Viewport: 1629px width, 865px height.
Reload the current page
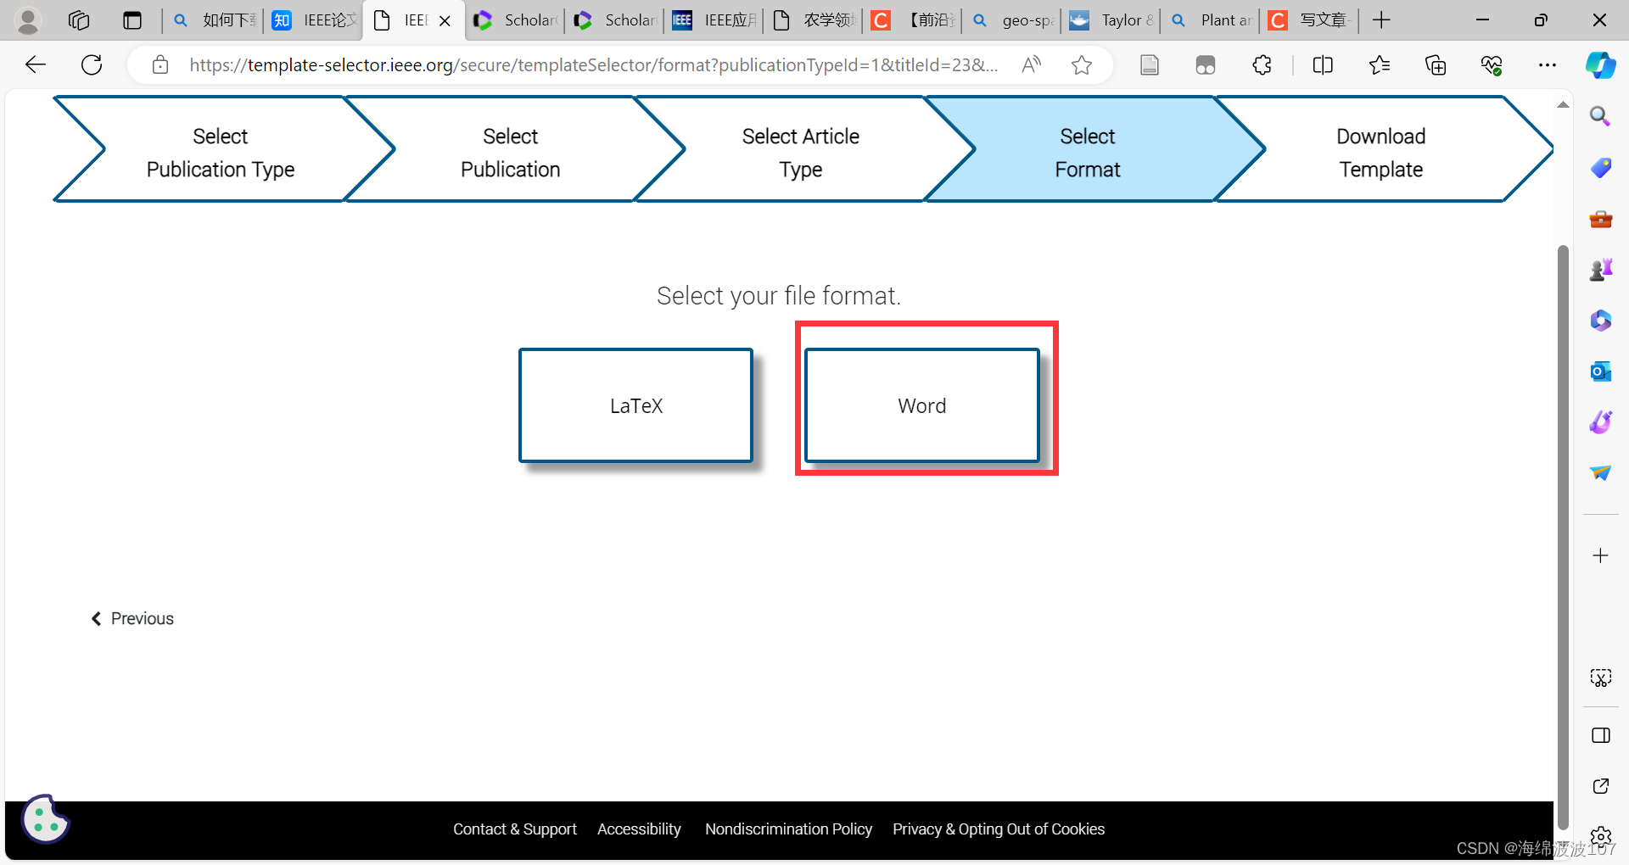point(92,64)
